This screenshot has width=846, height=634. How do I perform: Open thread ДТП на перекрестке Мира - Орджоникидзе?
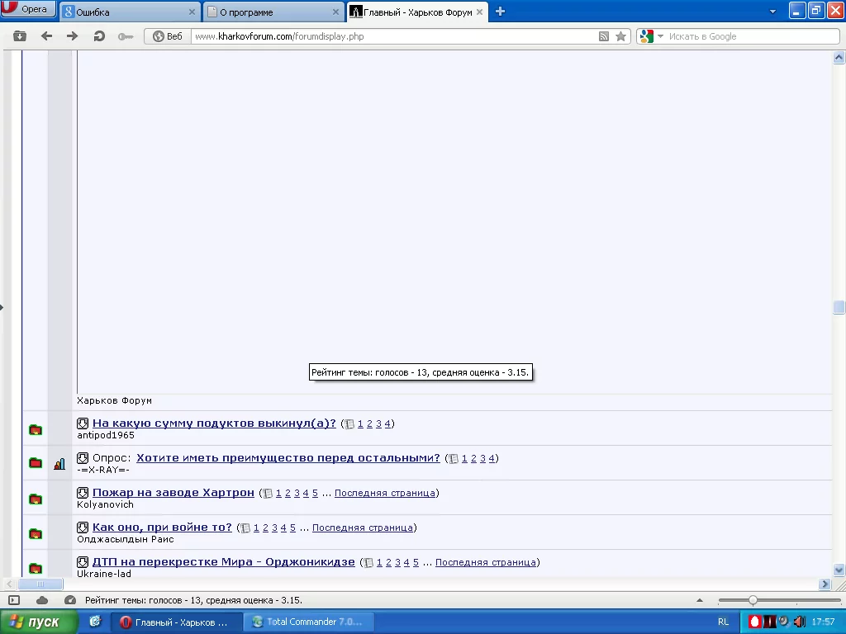tap(223, 561)
